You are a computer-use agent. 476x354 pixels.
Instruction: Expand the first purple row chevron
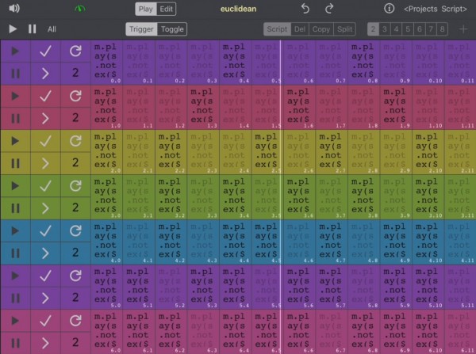tap(45, 74)
